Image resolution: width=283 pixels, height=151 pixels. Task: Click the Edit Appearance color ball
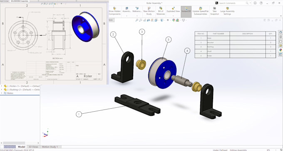pos(174,20)
